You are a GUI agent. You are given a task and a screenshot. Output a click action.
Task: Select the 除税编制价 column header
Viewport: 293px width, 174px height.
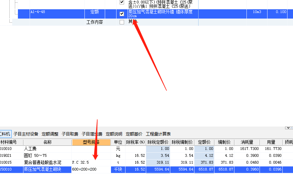tap(182, 142)
